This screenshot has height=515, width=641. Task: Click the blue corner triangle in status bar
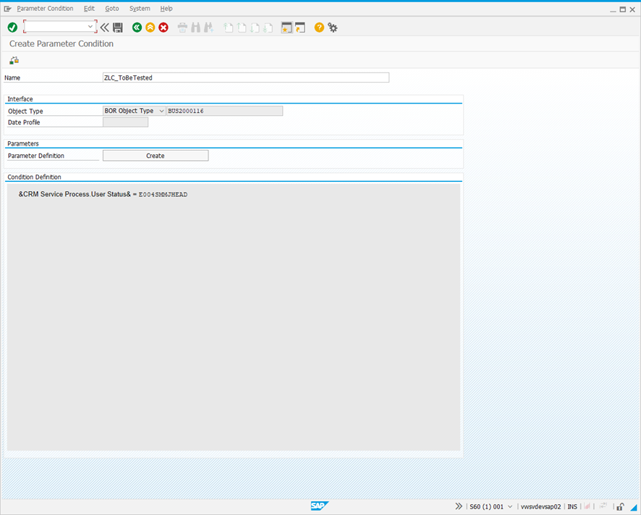pyautogui.click(x=634, y=507)
